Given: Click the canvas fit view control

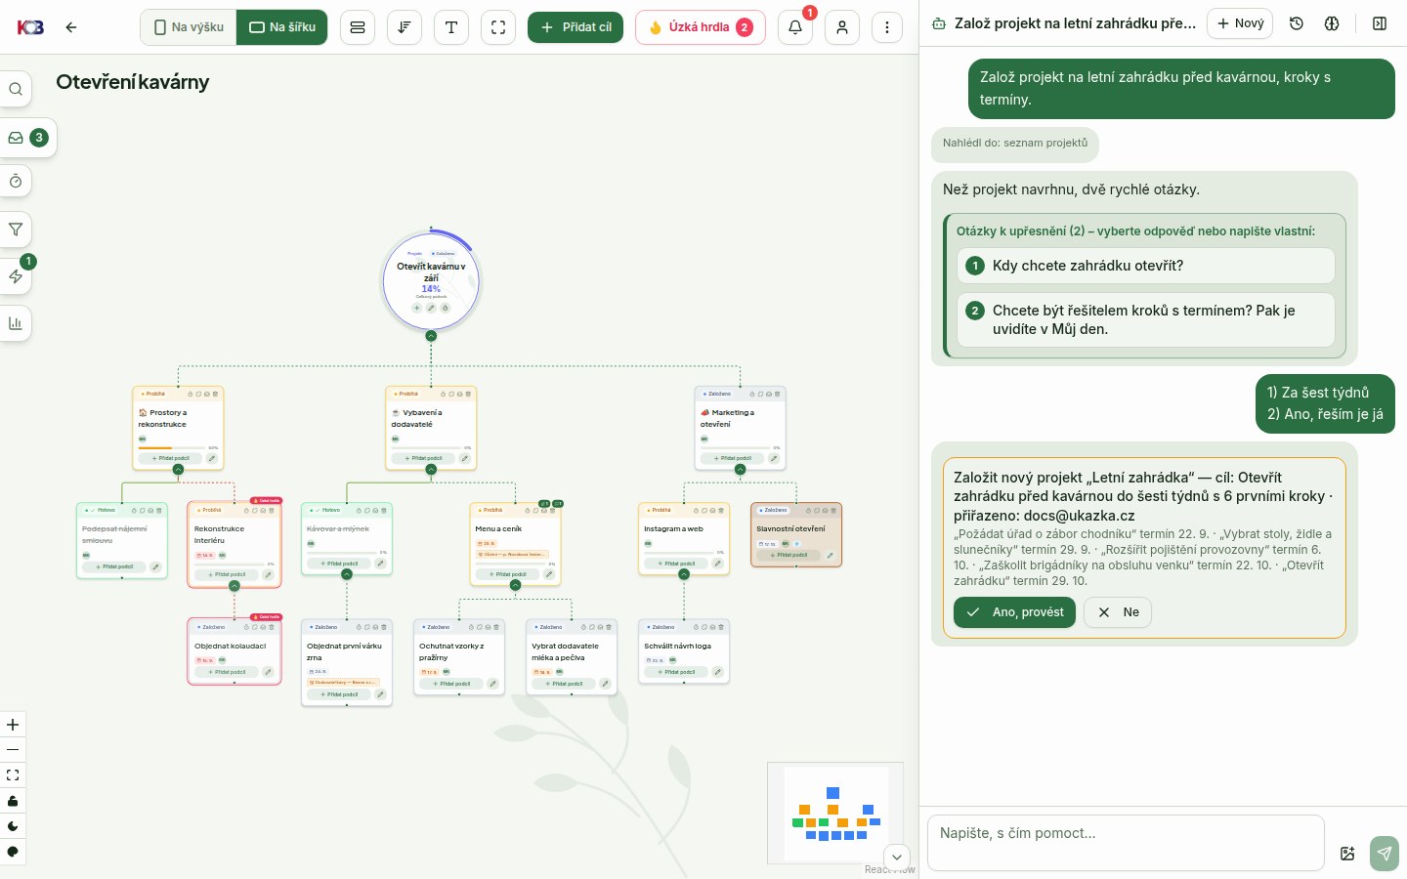Looking at the screenshot, I should pos(13,775).
